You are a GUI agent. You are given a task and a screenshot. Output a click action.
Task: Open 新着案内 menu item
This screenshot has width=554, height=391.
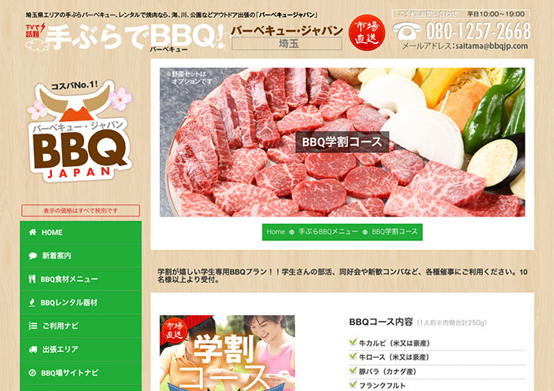[81, 256]
